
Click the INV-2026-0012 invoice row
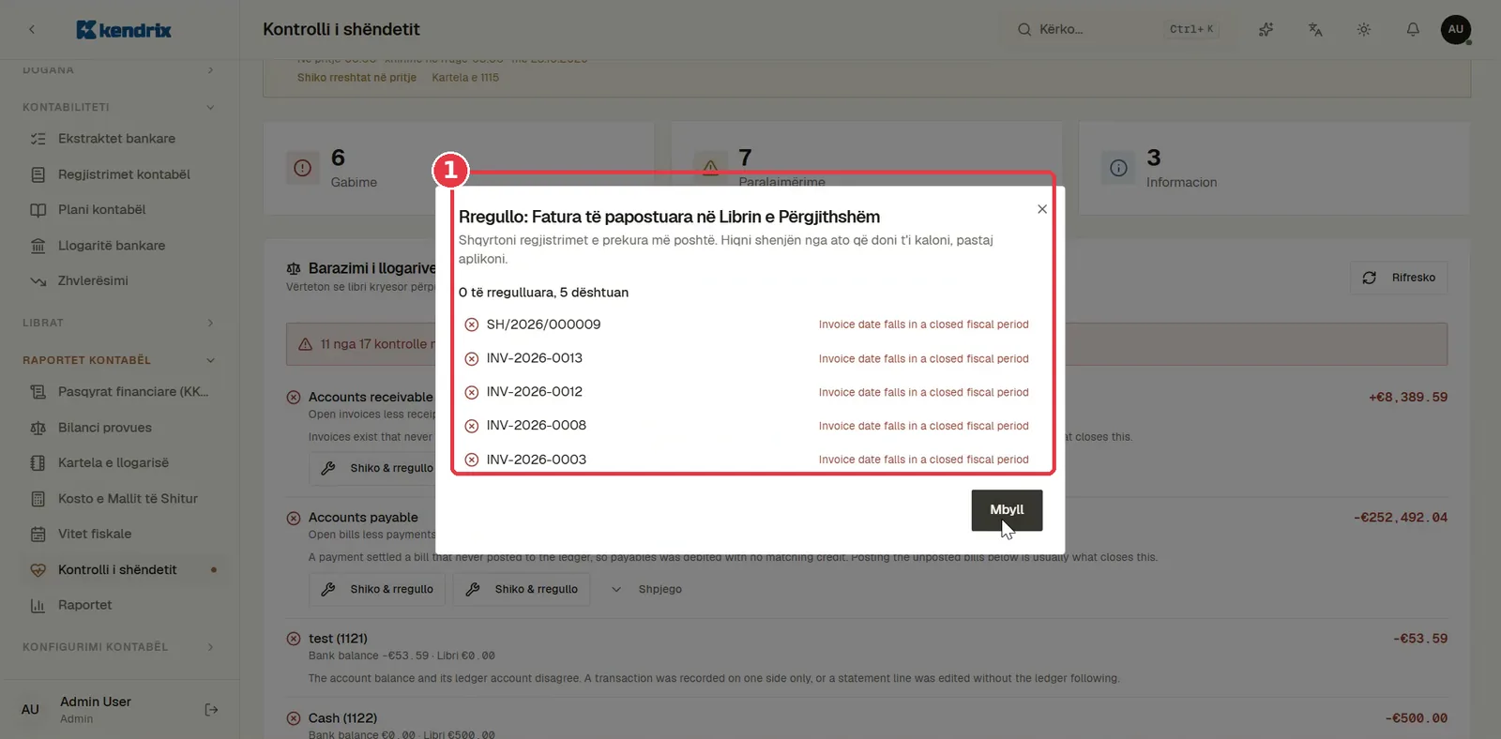click(x=747, y=392)
